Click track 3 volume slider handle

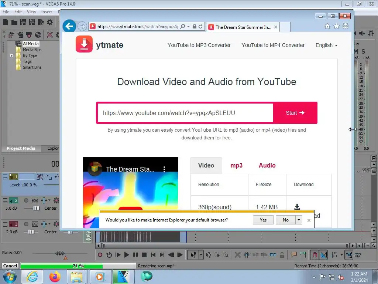(31, 232)
